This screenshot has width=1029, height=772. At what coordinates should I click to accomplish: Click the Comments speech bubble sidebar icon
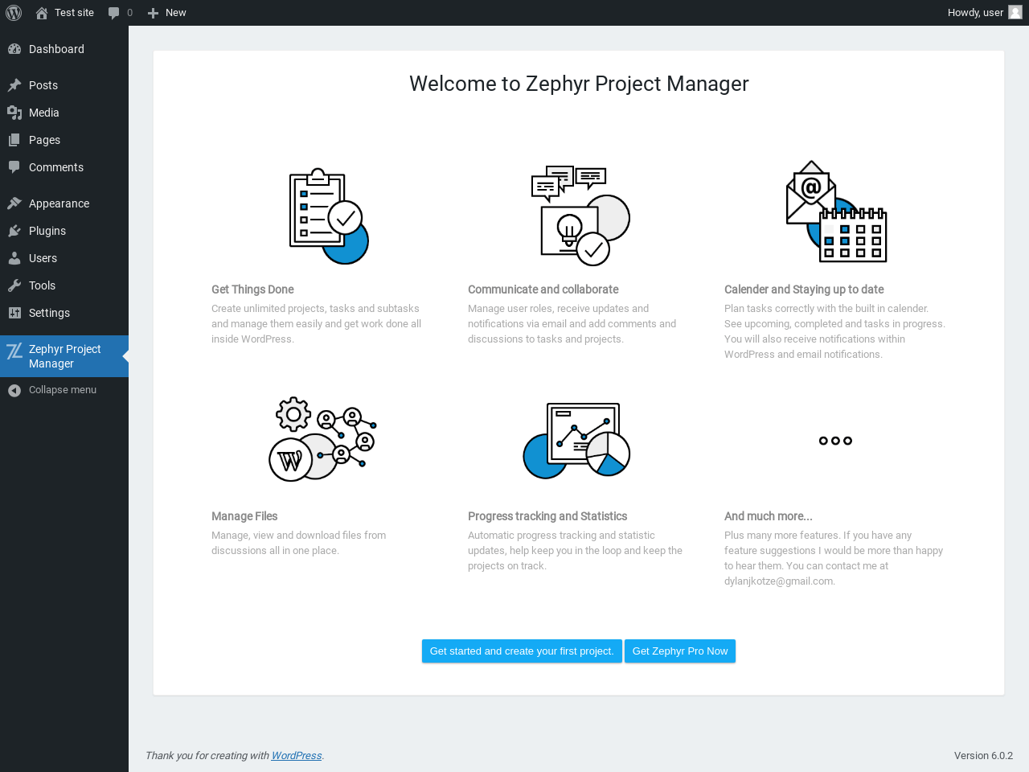tap(14, 167)
